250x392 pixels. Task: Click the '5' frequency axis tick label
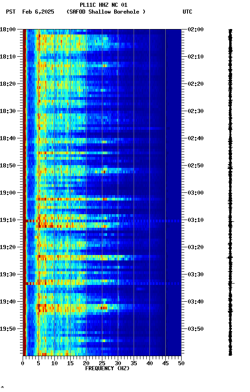click(38, 363)
